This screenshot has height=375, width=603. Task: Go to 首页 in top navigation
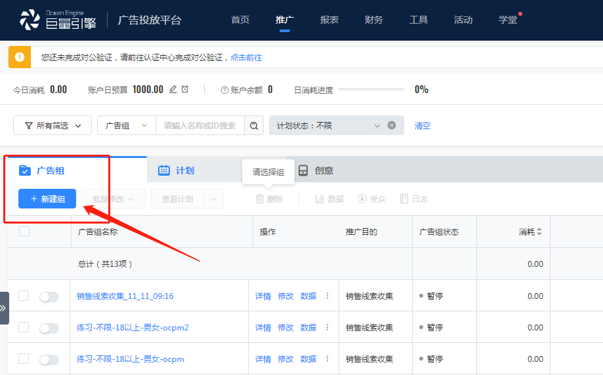[x=240, y=20]
